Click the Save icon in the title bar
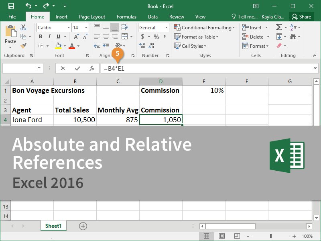Screen dimensions: 321x241 click(11, 6)
